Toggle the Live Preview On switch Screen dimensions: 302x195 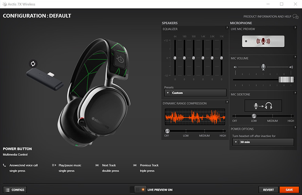click(x=138, y=190)
